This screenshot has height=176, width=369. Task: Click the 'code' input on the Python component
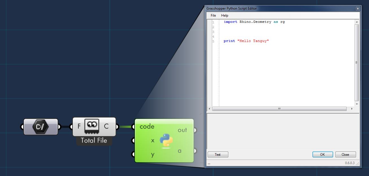[x=147, y=126]
